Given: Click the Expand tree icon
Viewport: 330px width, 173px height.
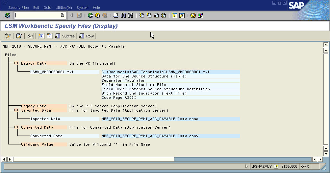Looking at the screenshot, I should coord(41,36).
